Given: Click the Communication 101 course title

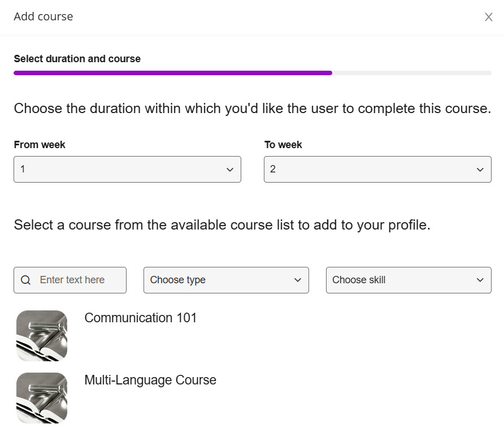Looking at the screenshot, I should (141, 318).
